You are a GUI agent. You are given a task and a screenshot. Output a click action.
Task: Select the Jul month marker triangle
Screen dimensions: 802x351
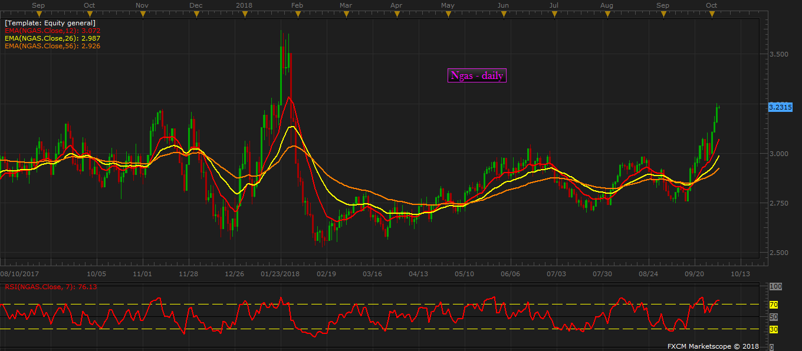pyautogui.click(x=554, y=13)
